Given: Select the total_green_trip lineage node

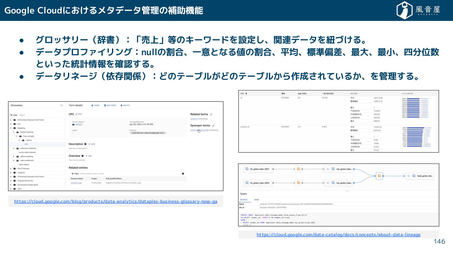Looking at the screenshot, I should 420,176.
